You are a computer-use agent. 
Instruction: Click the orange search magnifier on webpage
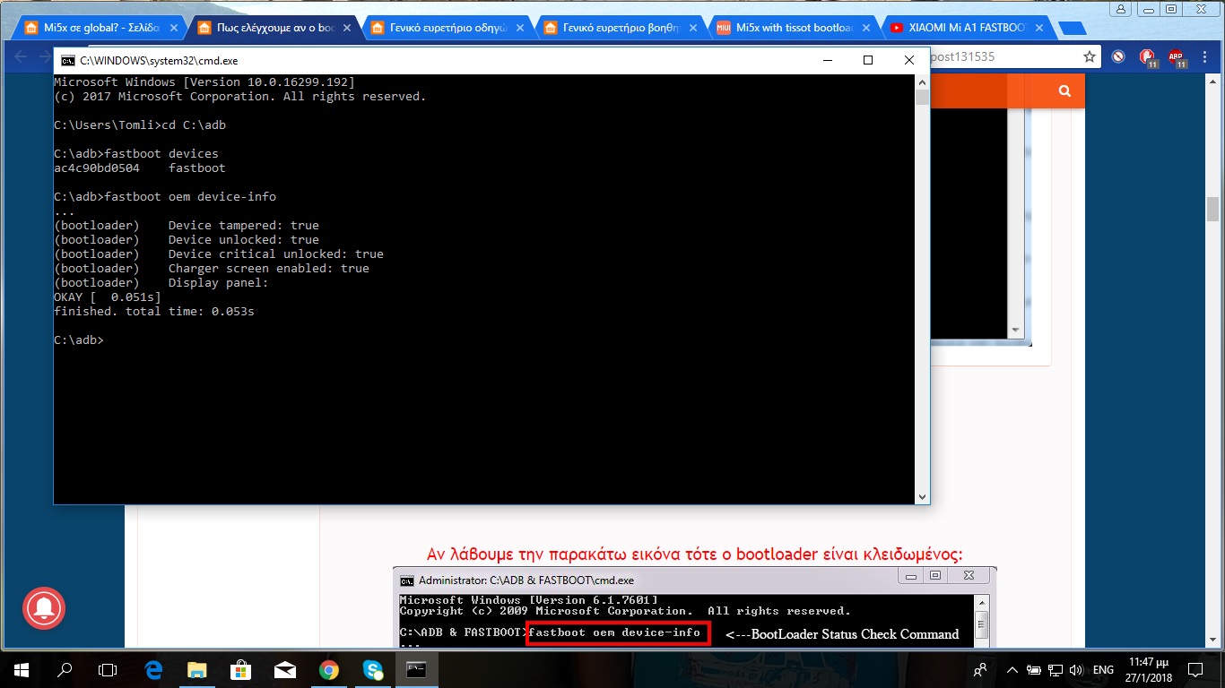(1064, 90)
